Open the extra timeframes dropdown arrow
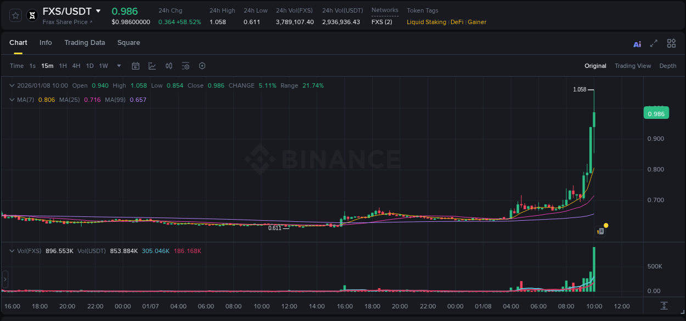The width and height of the screenshot is (686, 321). click(x=118, y=65)
